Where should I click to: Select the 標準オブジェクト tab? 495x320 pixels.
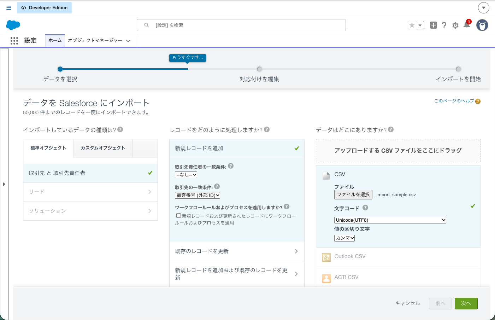pyautogui.click(x=48, y=148)
